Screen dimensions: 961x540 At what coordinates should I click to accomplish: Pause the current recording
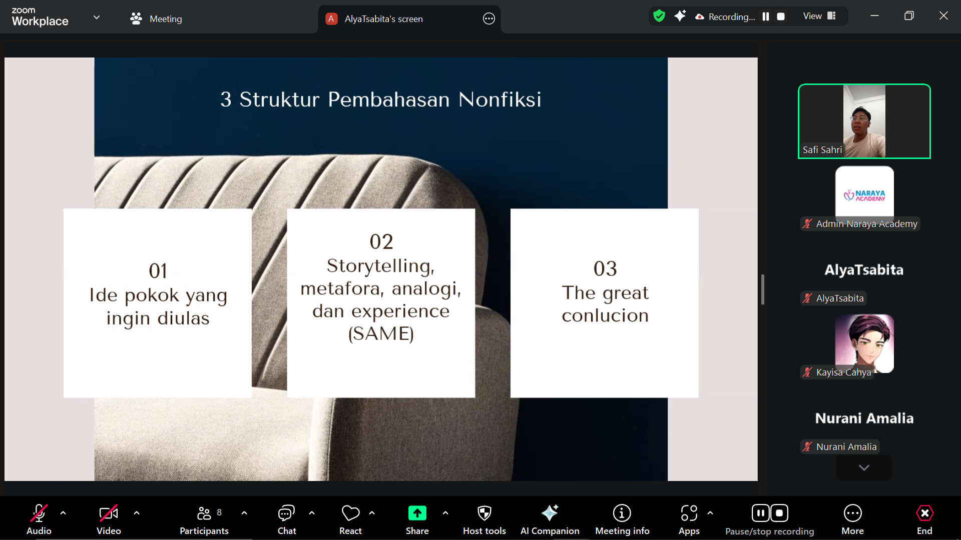click(x=760, y=512)
